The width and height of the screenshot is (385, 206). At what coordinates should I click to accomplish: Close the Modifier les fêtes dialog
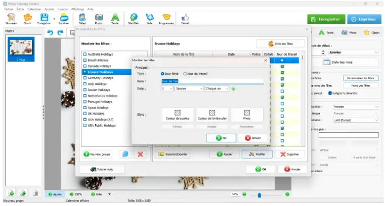point(266,60)
